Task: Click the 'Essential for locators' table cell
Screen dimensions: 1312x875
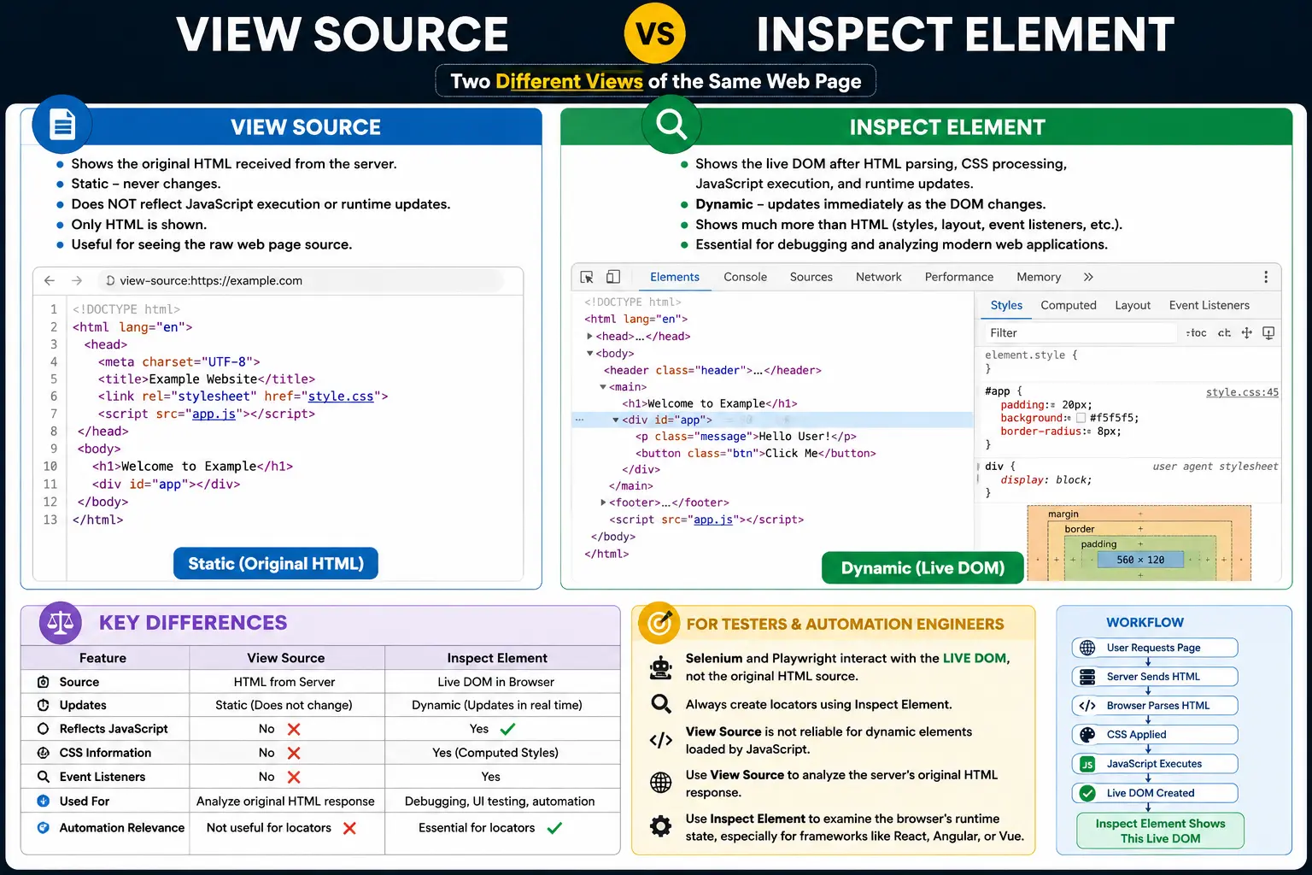Action: click(x=502, y=828)
